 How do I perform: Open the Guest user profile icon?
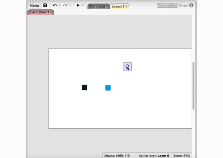click(191, 5)
